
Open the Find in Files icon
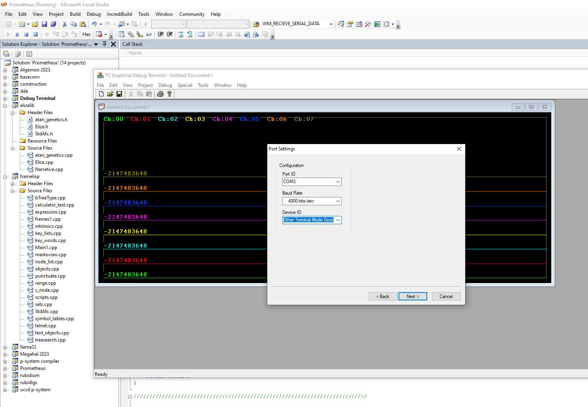click(255, 24)
